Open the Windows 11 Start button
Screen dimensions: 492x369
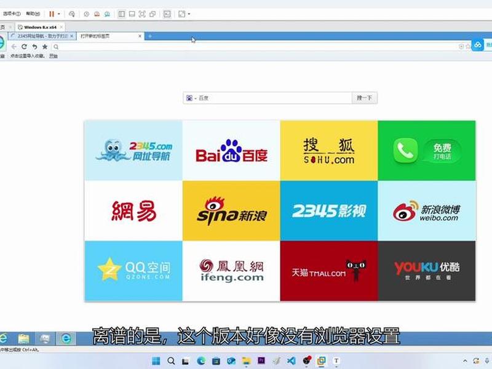[156, 361]
